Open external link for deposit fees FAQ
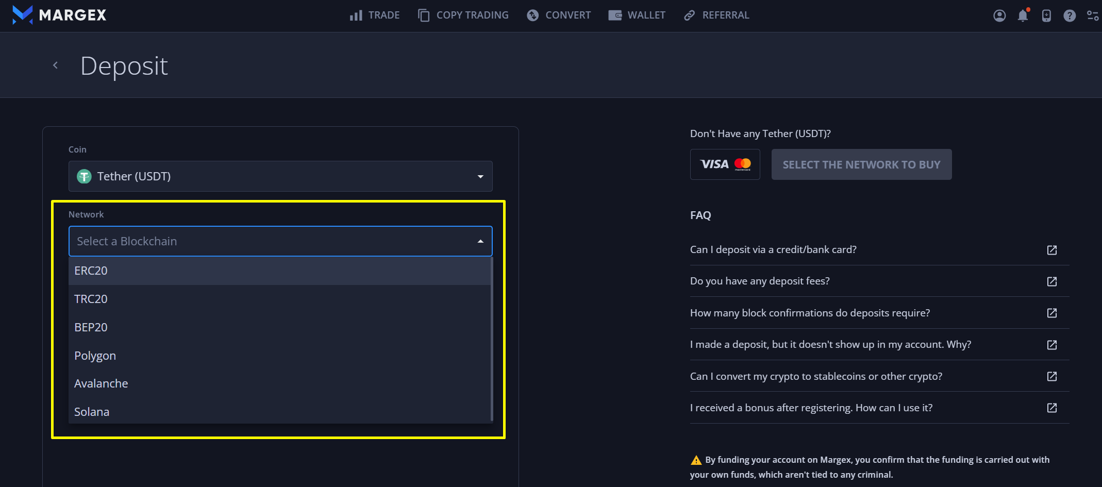This screenshot has width=1102, height=487. pos(1051,281)
